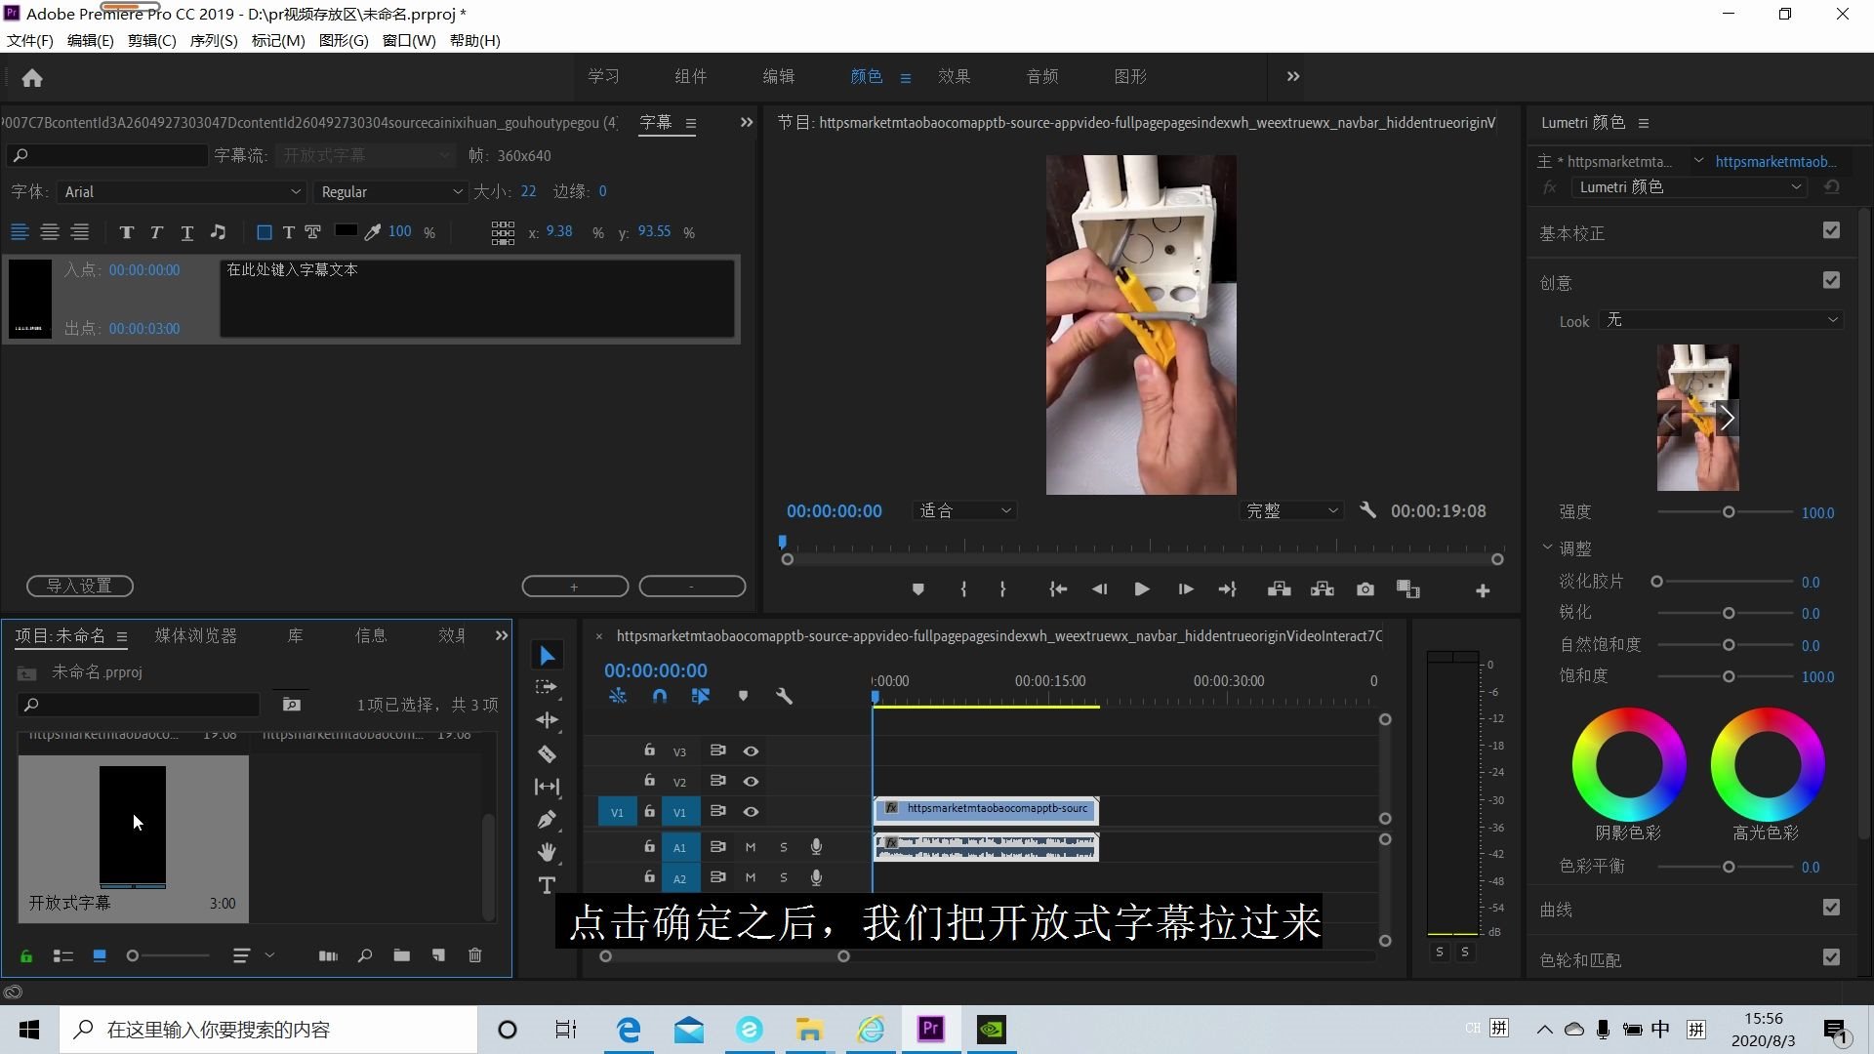Select the Track Select Forward tool
This screenshot has height=1054, width=1874.
point(547,687)
